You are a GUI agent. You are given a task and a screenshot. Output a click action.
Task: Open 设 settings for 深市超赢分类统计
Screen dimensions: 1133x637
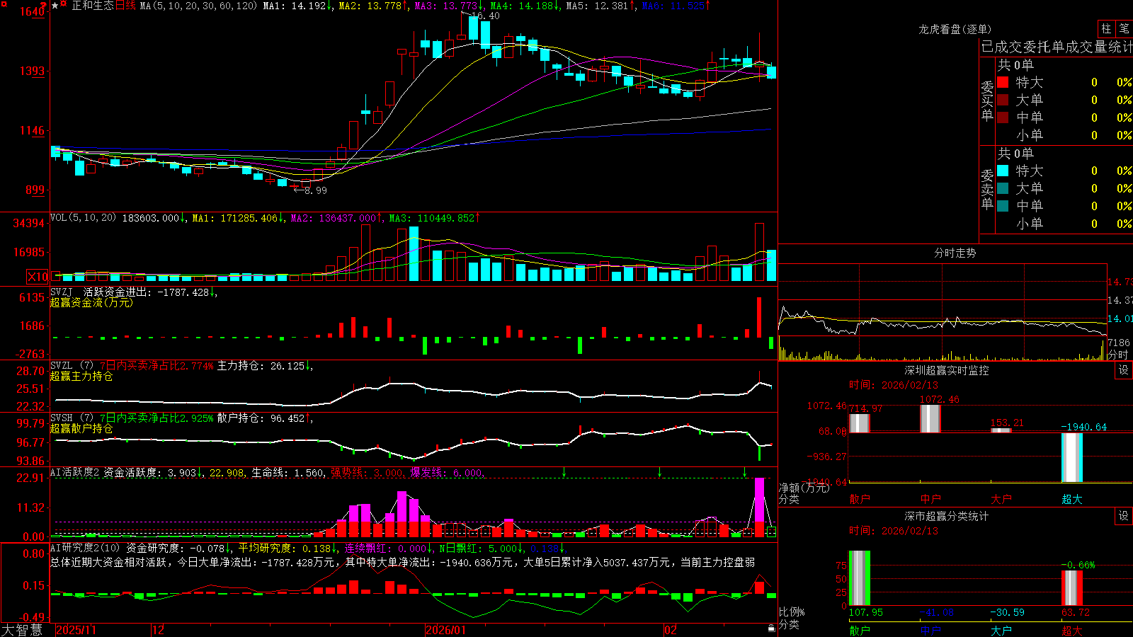1124,516
